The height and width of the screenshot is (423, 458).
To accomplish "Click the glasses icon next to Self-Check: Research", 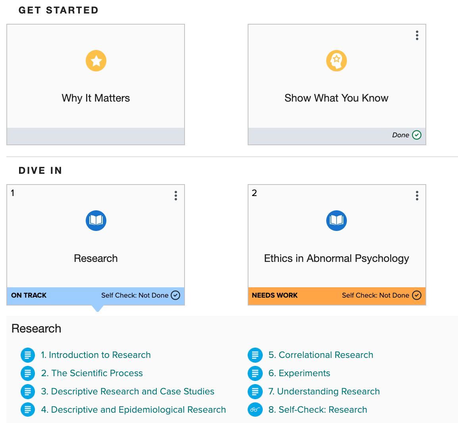I will 255,410.
